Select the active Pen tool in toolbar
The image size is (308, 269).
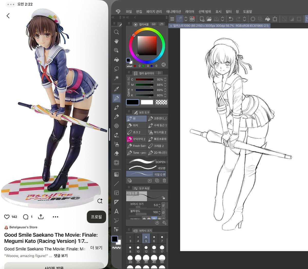click(x=117, y=98)
